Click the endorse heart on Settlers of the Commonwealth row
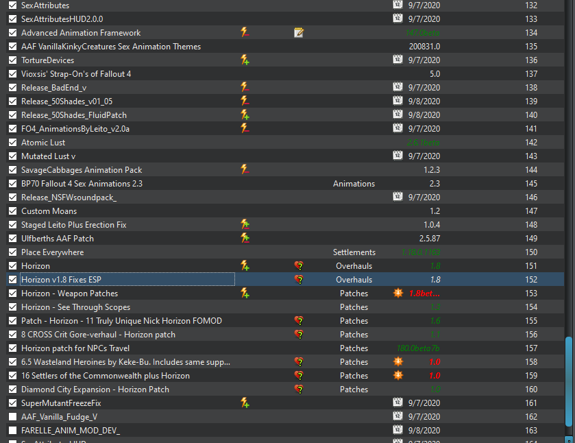 299,376
